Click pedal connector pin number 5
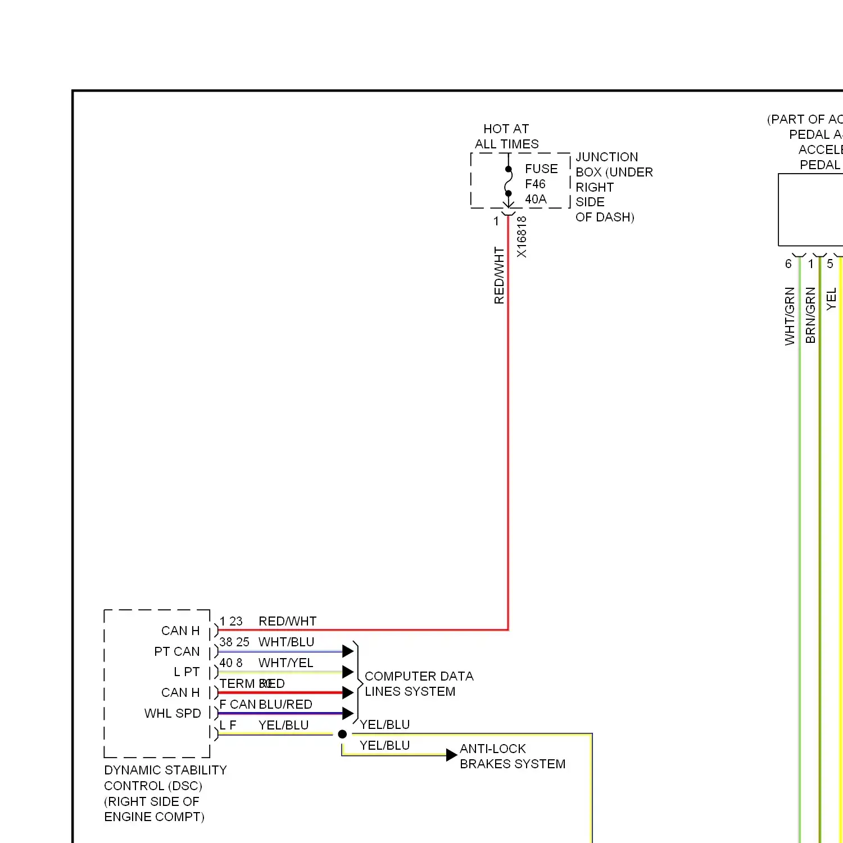Viewport: 843px width, 843px height. 830,264
